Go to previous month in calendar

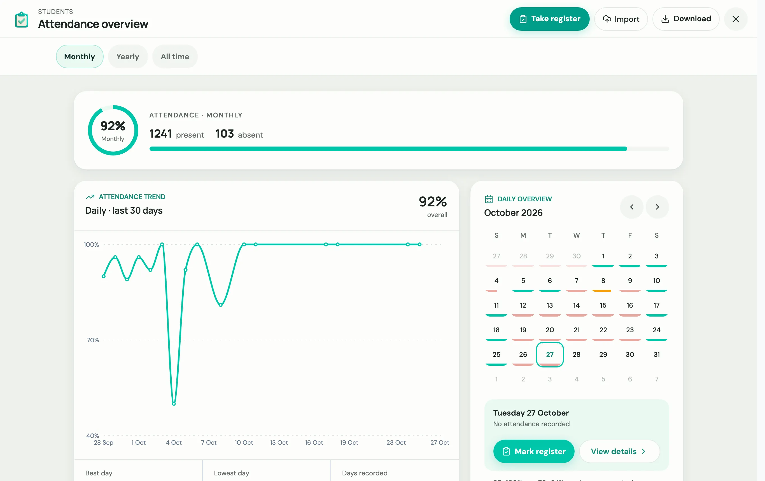point(631,207)
